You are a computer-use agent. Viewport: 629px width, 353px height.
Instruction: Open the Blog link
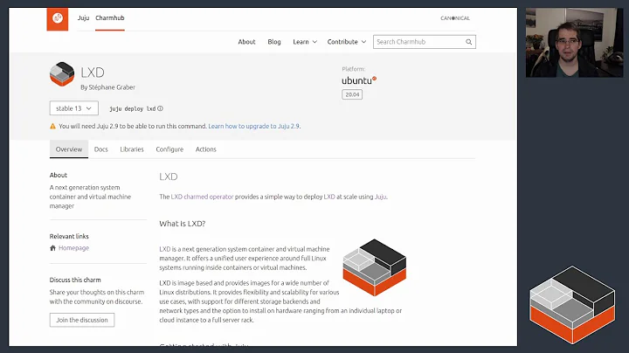coord(274,42)
